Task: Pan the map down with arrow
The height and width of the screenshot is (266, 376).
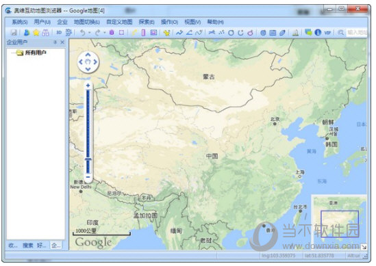Action: [88, 69]
